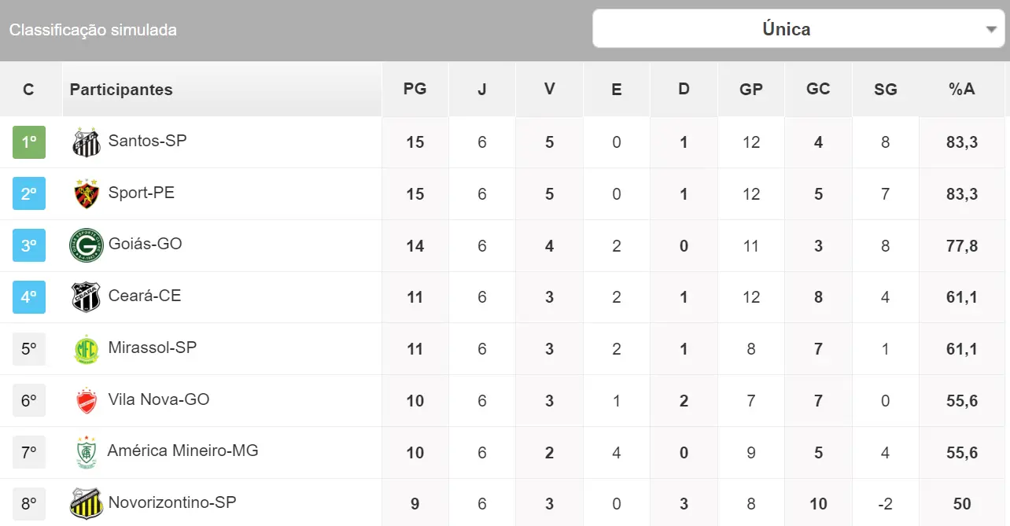Click the GP column header
This screenshot has height=526, width=1010.
coord(750,90)
